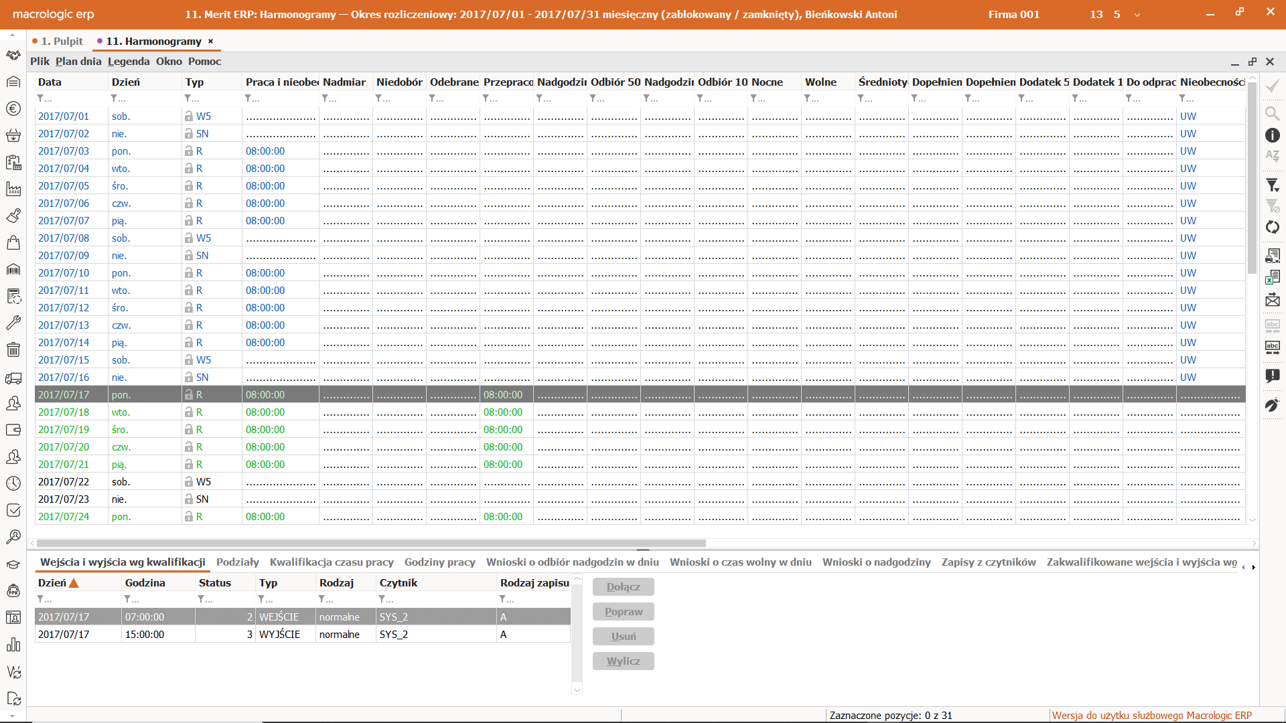
Task: Click the exclamation comment icon
Action: [x=1272, y=376]
